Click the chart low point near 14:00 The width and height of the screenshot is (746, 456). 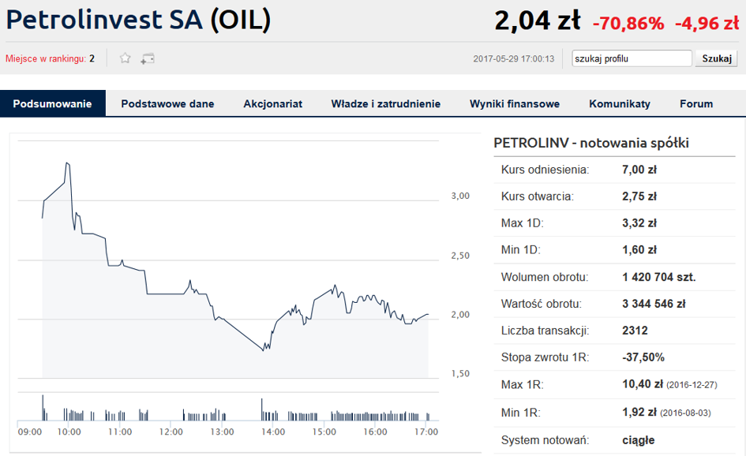263,350
